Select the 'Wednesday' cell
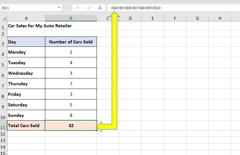Screen dimensions: 240x155 point(26,73)
